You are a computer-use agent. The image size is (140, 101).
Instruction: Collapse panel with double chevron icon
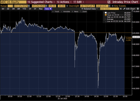point(121,9)
